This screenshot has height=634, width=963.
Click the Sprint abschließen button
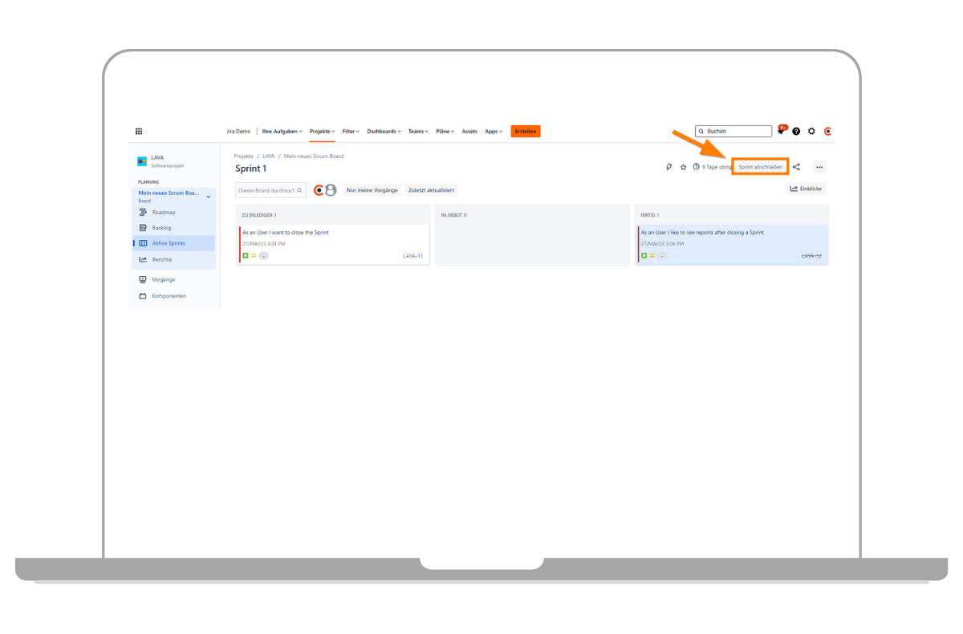point(760,167)
